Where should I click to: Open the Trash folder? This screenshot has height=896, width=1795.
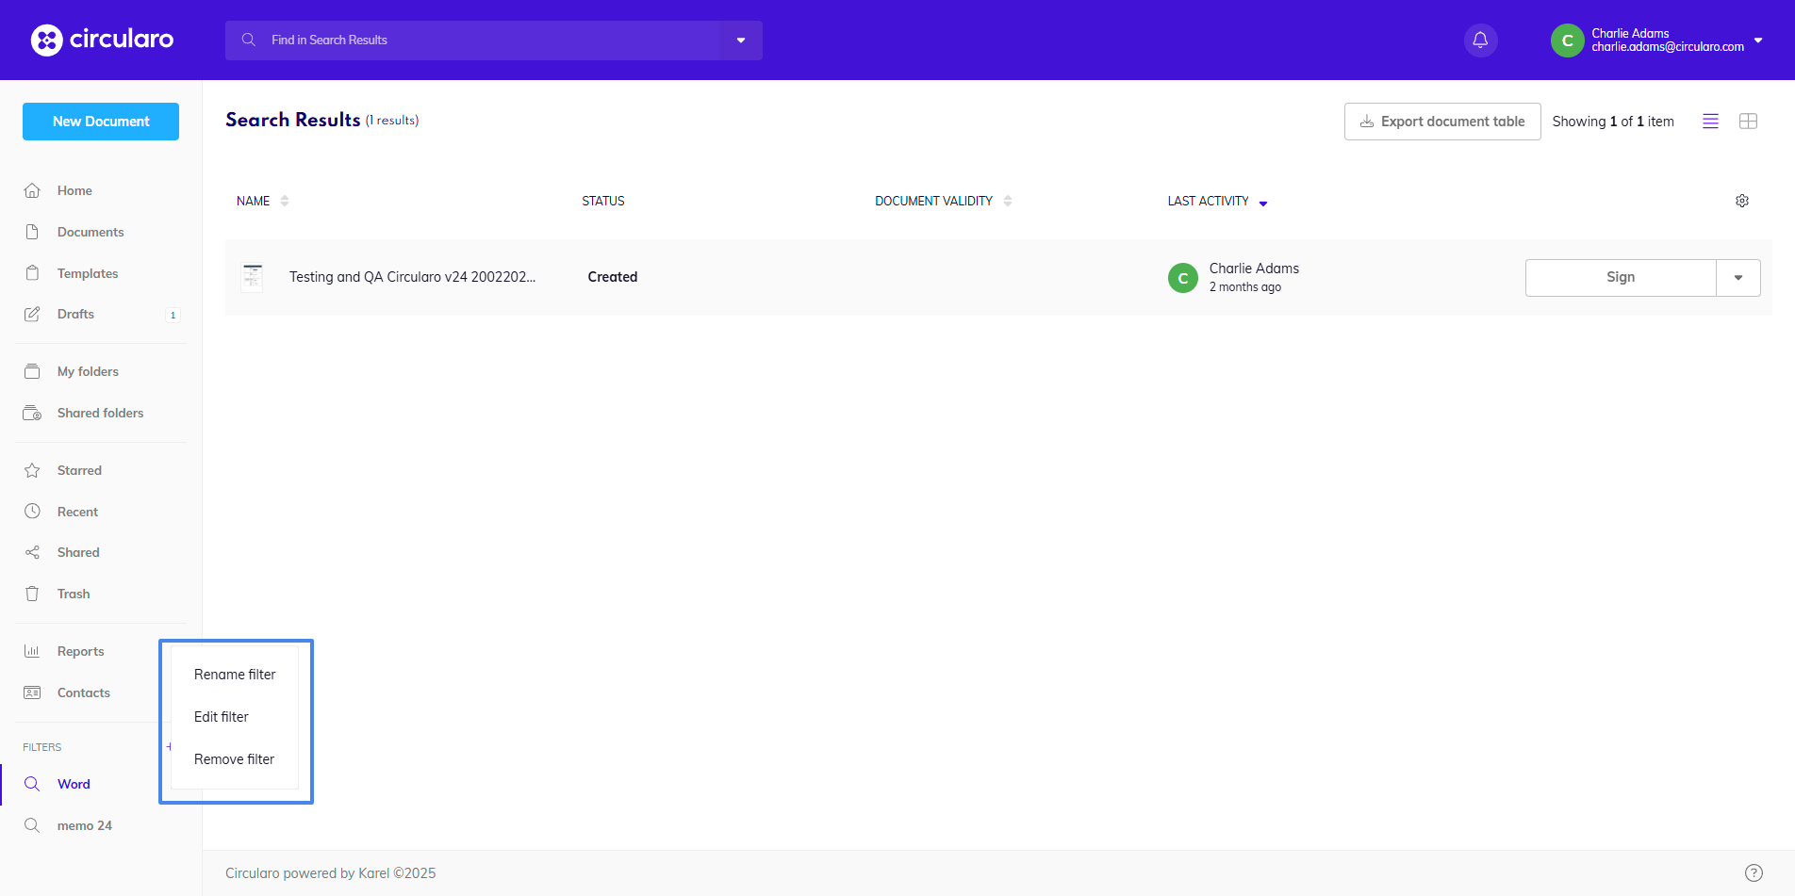[74, 594]
